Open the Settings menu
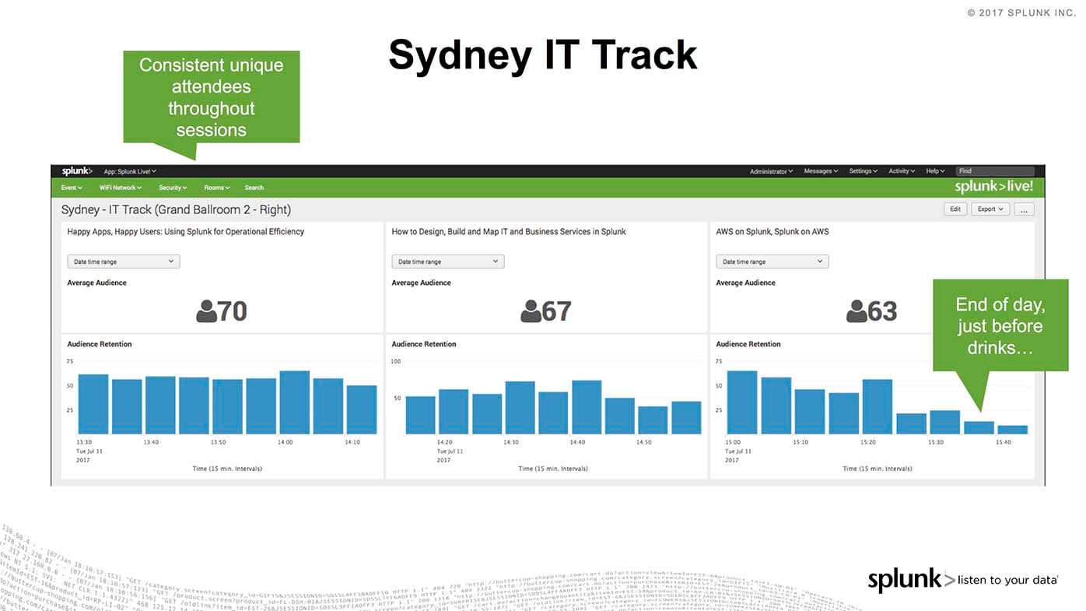Viewport: 1086px width, 611px height. point(863,171)
